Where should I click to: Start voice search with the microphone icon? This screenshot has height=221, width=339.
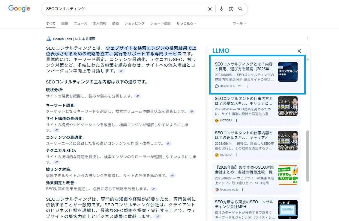pos(221,9)
